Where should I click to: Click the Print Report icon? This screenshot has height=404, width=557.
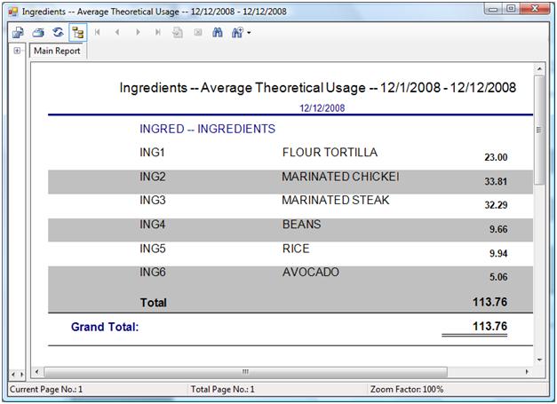38,33
